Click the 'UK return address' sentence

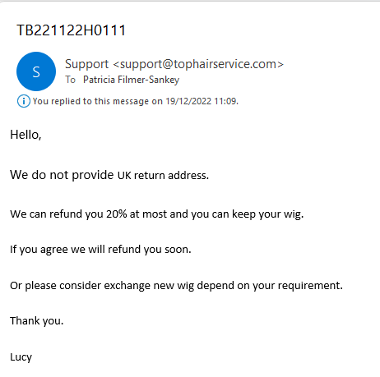click(x=109, y=175)
